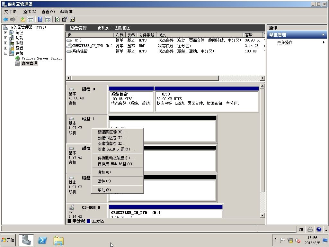Toggle the console tree pane icon
Viewport: 329px width, 247px height.
pos(31,20)
